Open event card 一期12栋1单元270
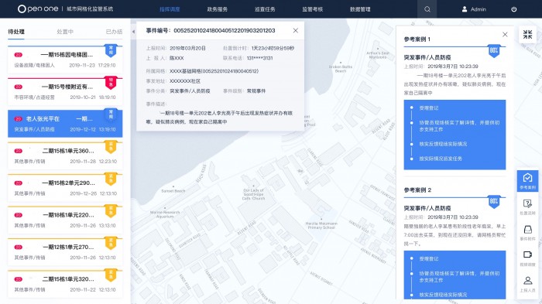The width and height of the screenshot is (542, 304). pyautogui.click(x=65, y=252)
